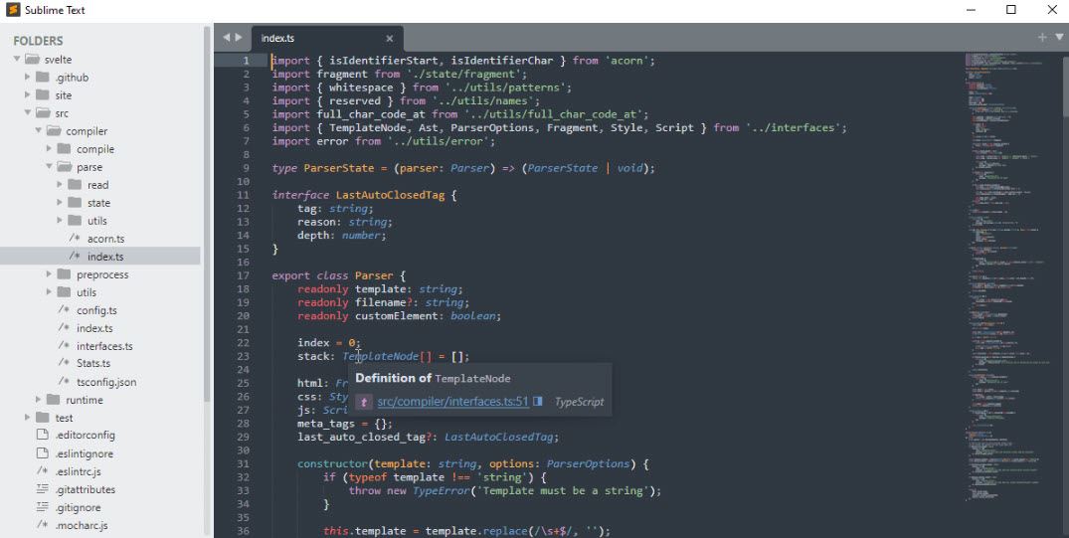Click the .eslintignore file icon
This screenshot has width=1069, height=538.
(43, 453)
